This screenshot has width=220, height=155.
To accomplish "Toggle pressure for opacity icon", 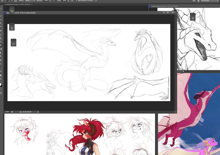I will tap(54, 1).
